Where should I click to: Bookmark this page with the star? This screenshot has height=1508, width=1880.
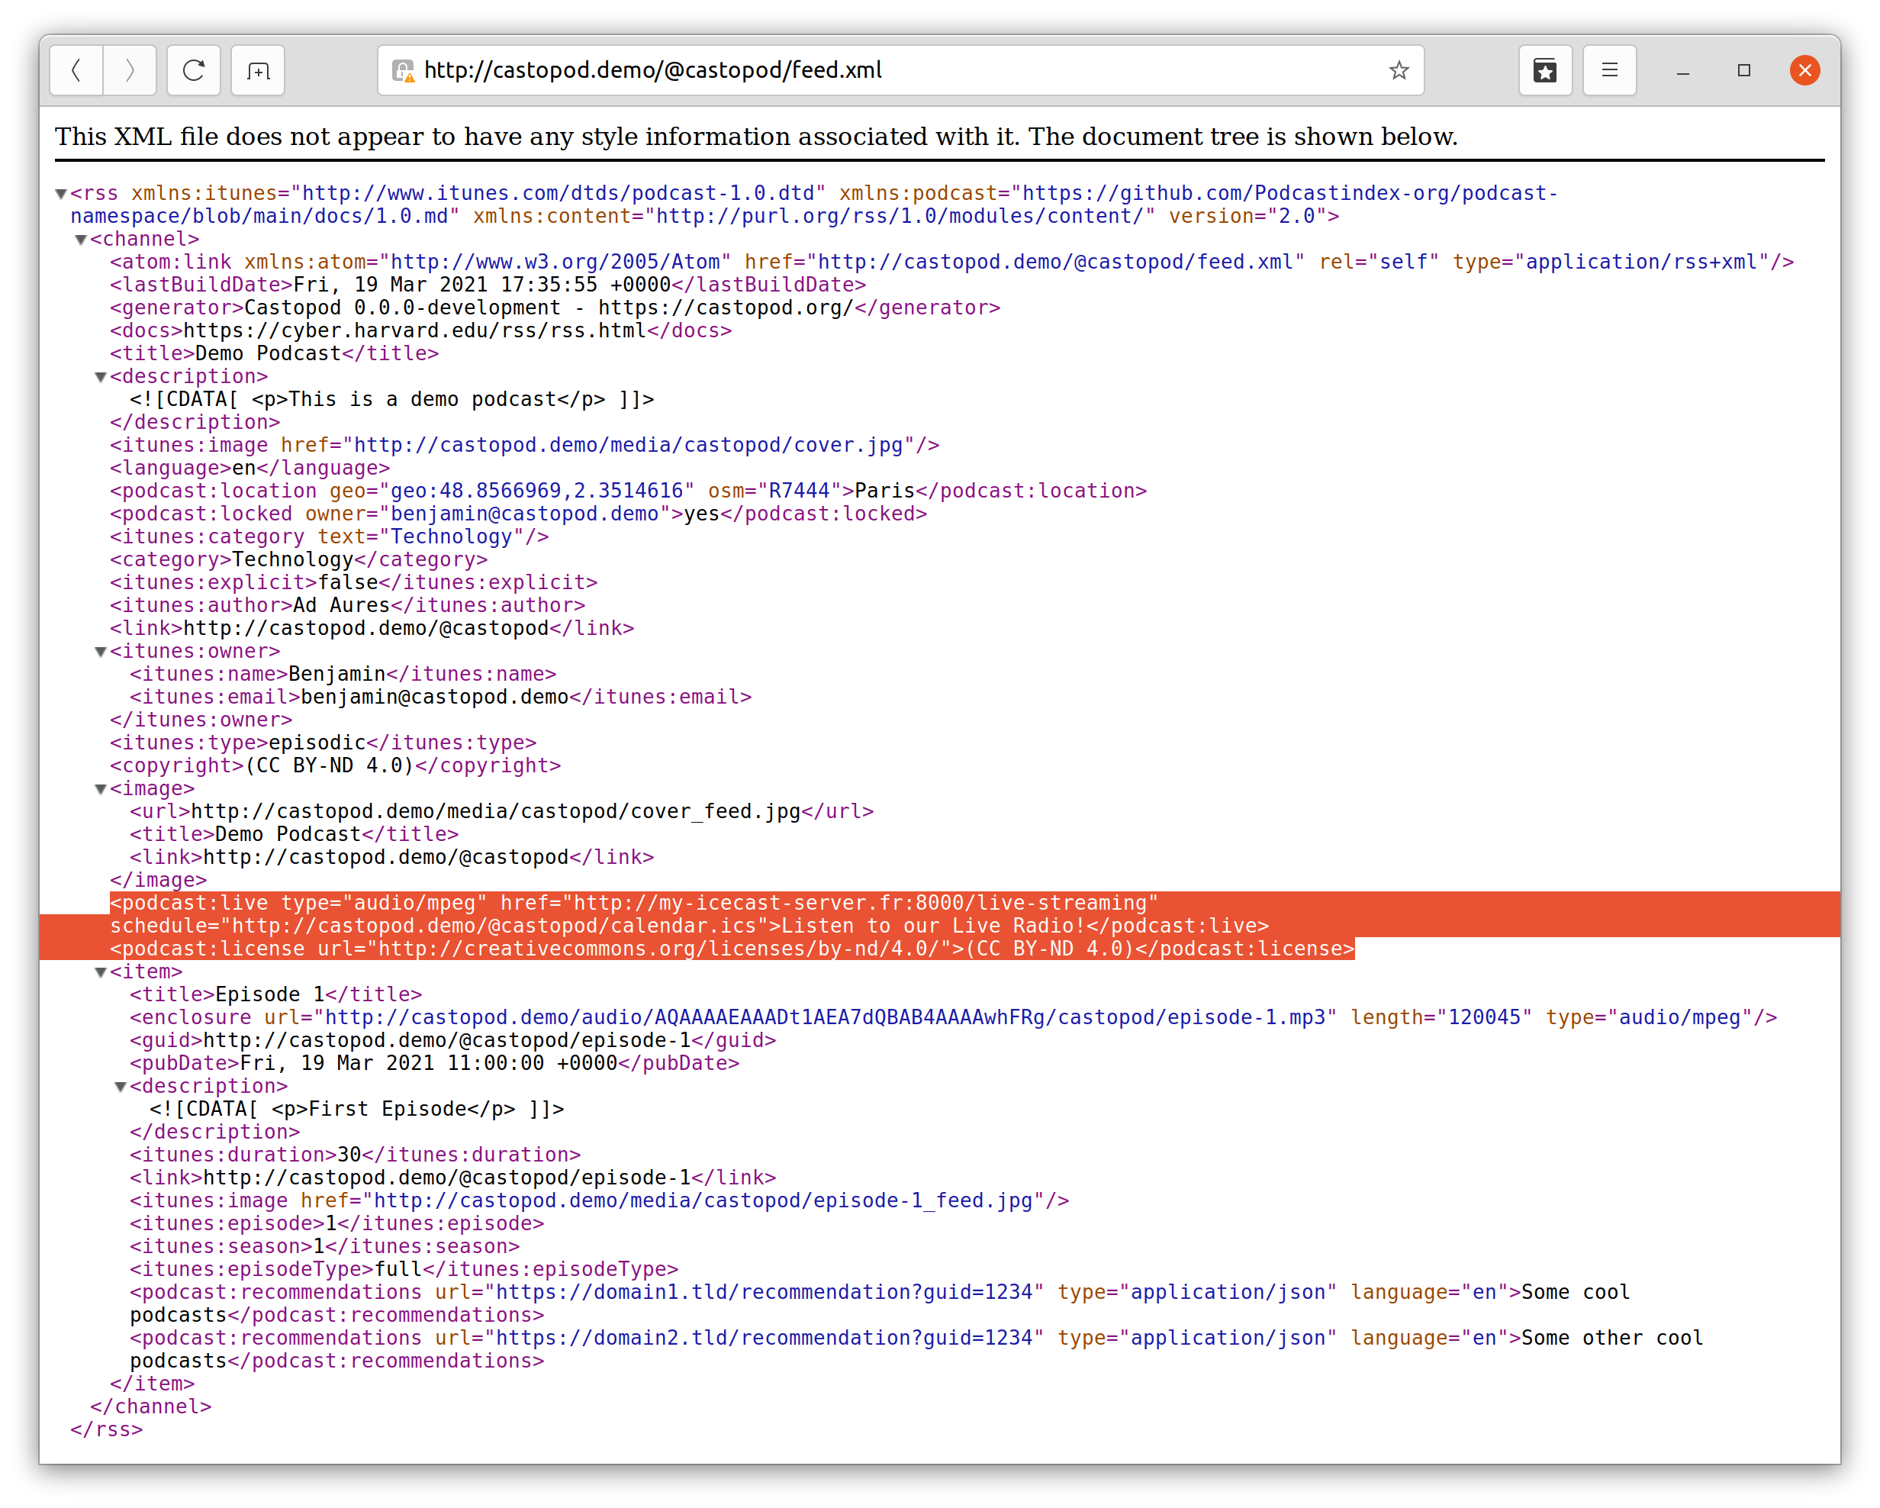pos(1399,71)
